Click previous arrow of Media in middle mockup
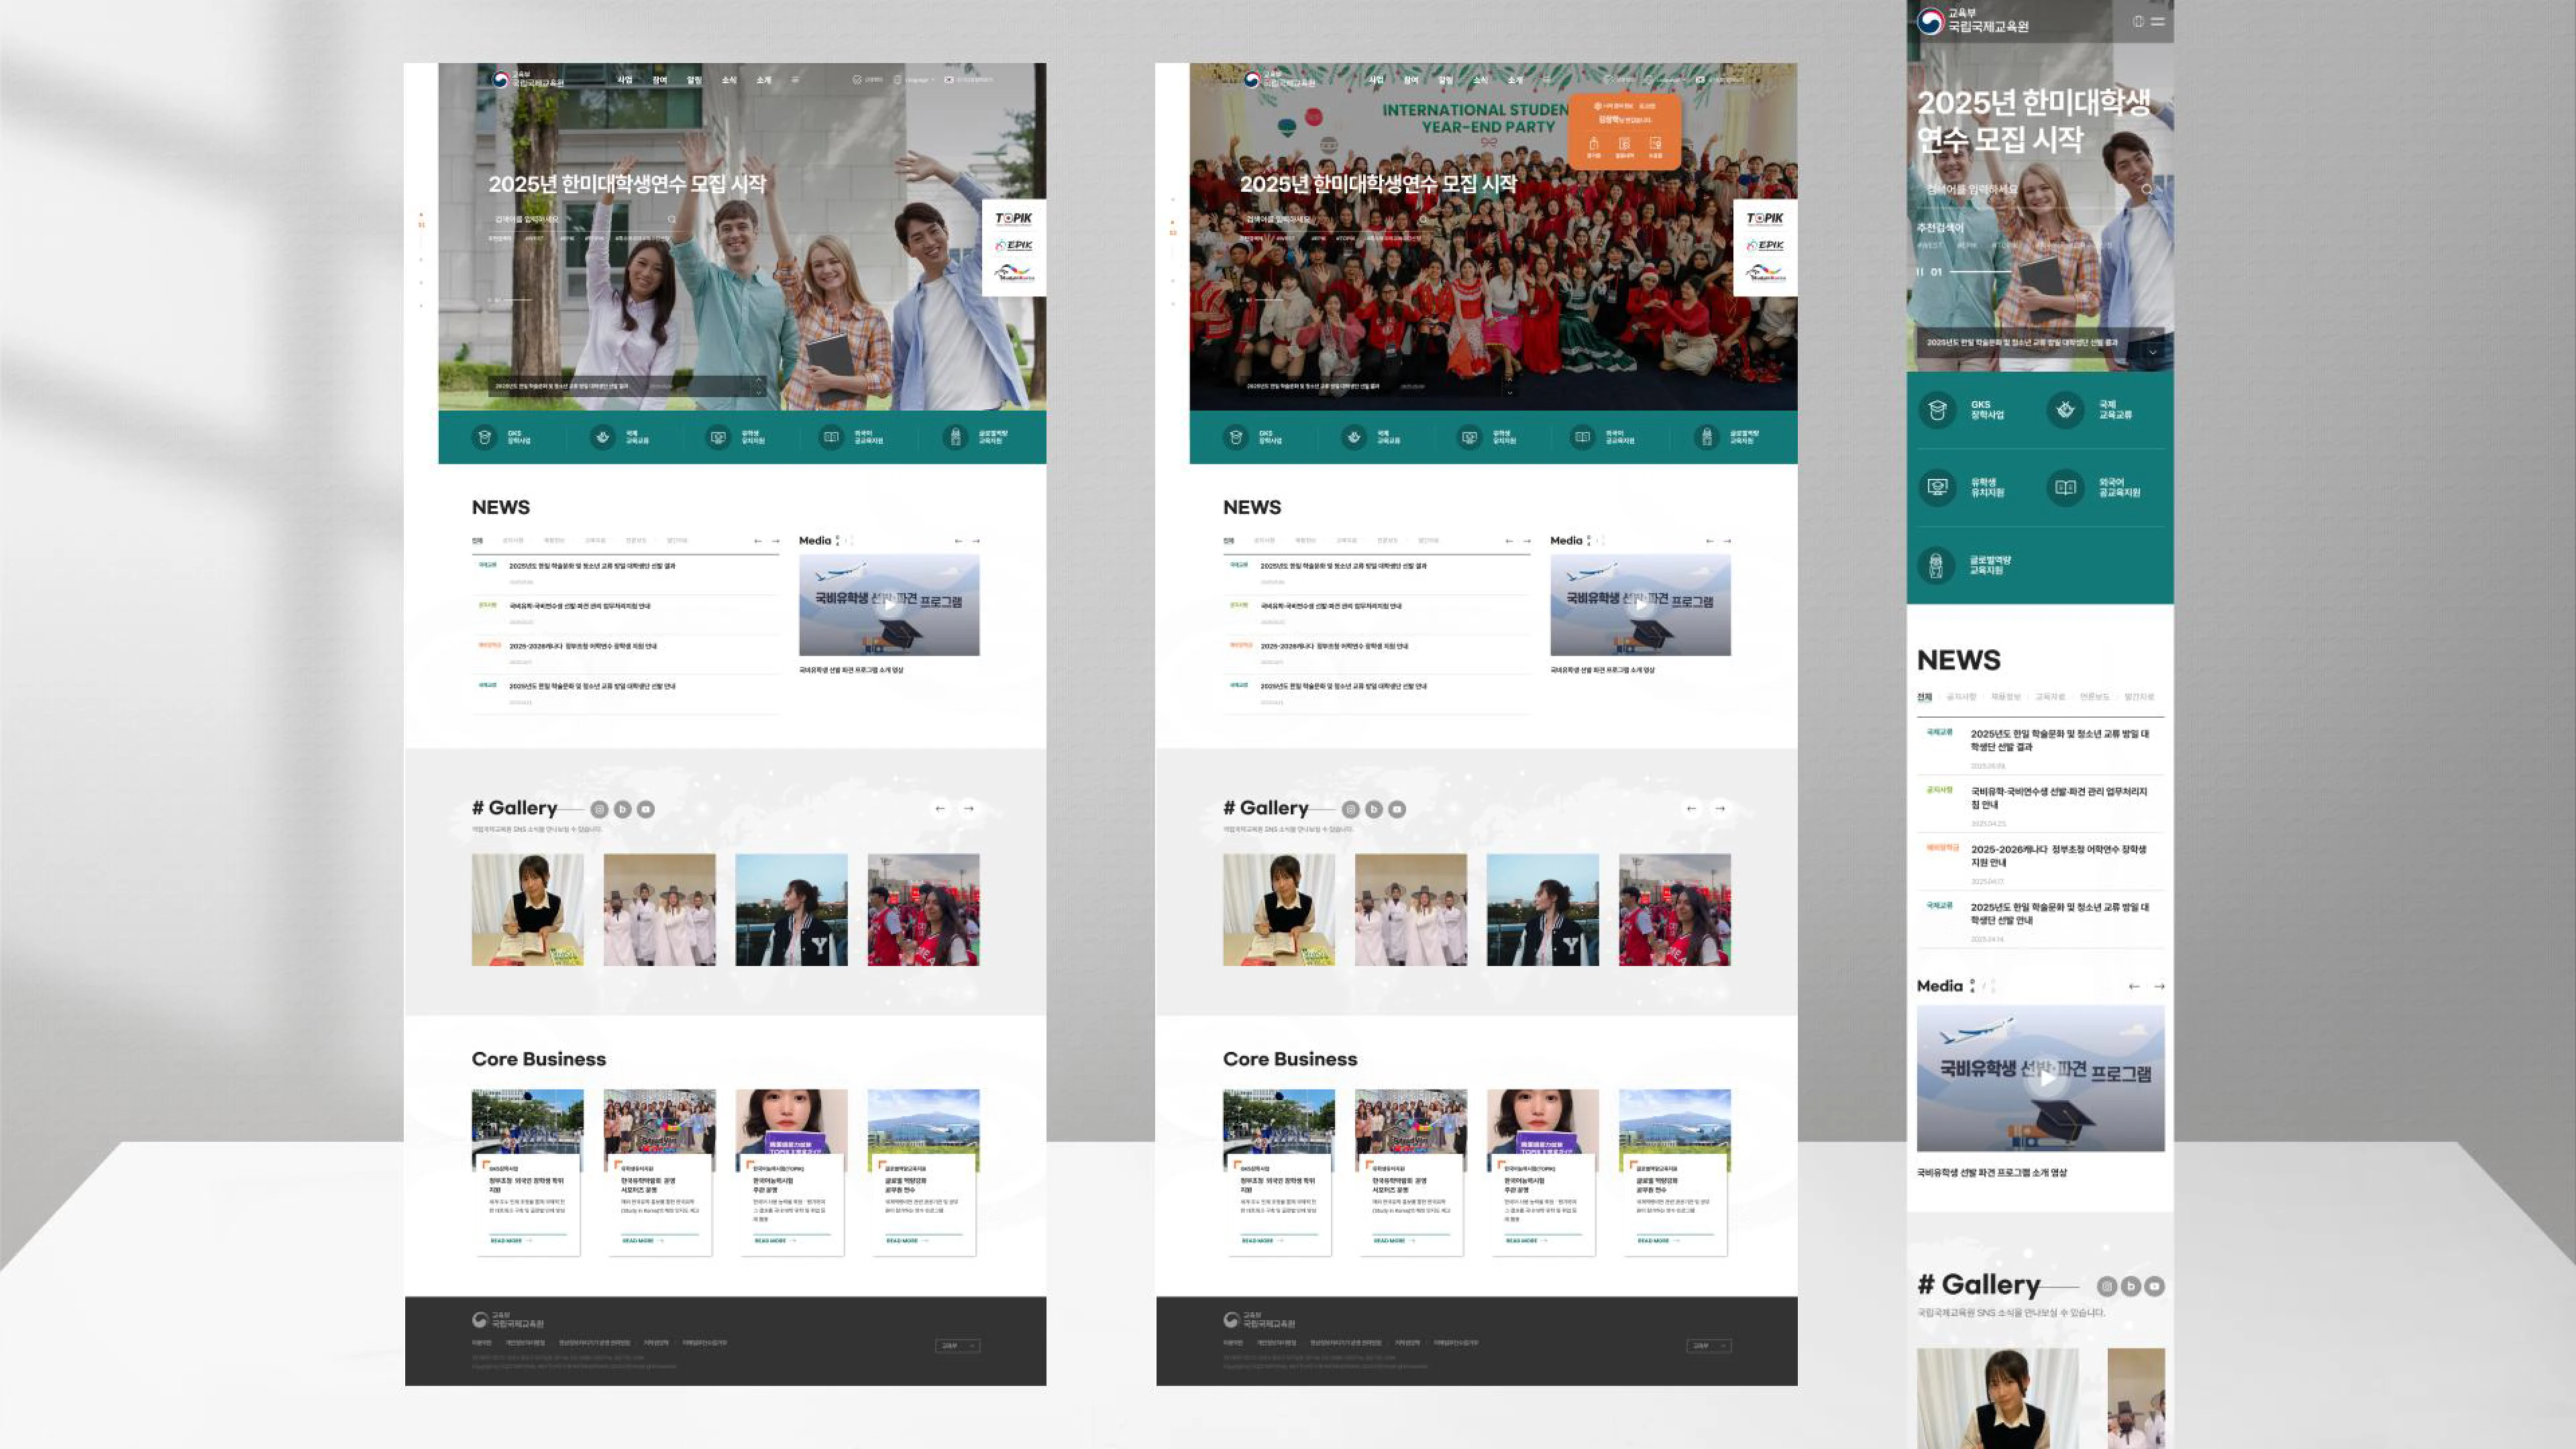The image size is (2576, 1449). tap(1710, 541)
